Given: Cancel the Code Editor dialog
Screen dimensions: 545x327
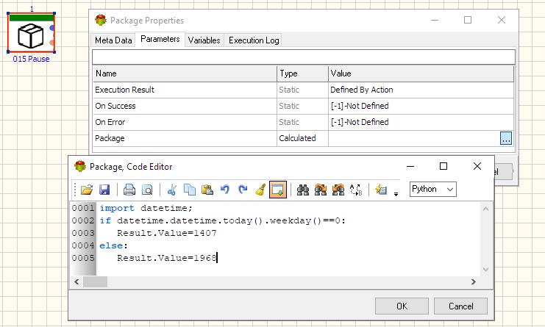Looking at the screenshot, I should [x=461, y=306].
